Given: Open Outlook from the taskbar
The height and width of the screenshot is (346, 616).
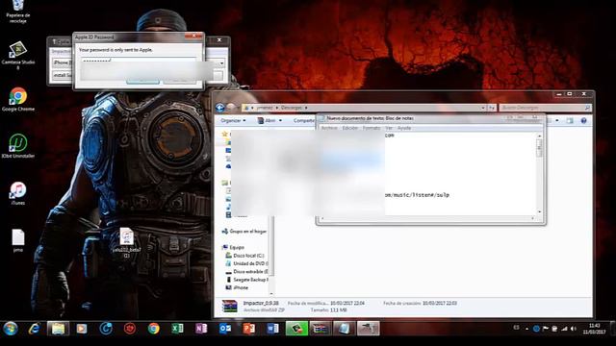Looking at the screenshot, I should coord(225,329).
